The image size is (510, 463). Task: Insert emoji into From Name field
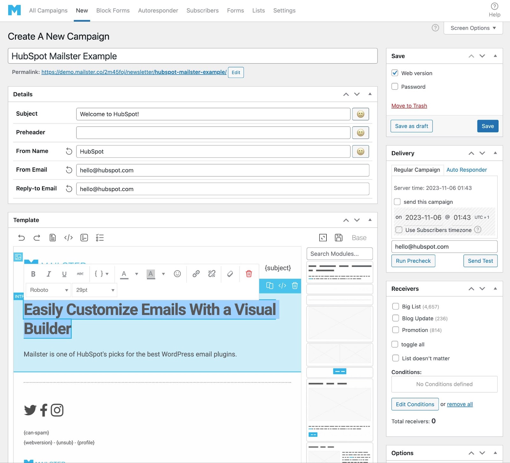click(x=361, y=151)
